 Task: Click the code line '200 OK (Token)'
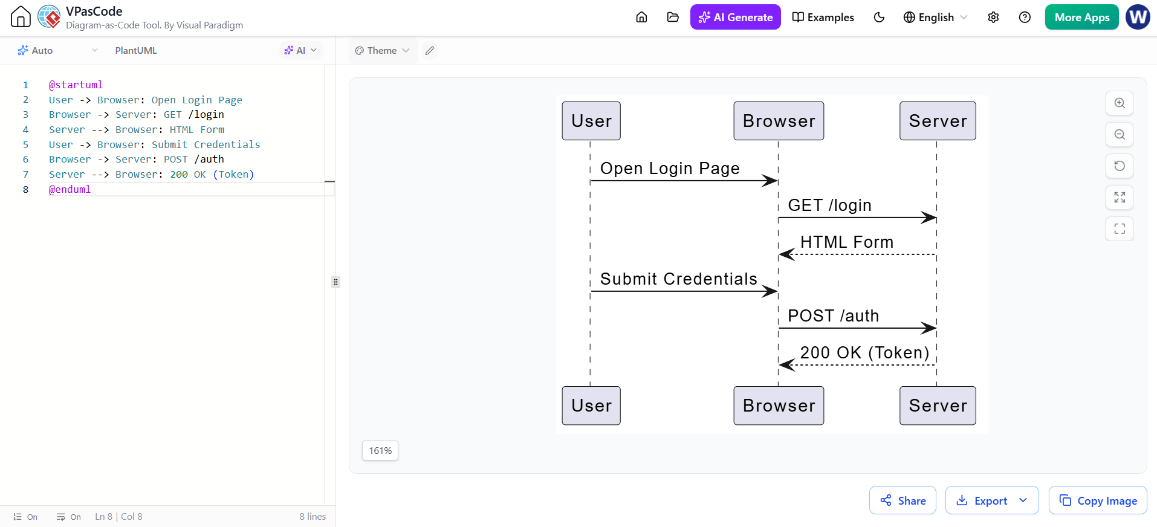[x=152, y=174]
